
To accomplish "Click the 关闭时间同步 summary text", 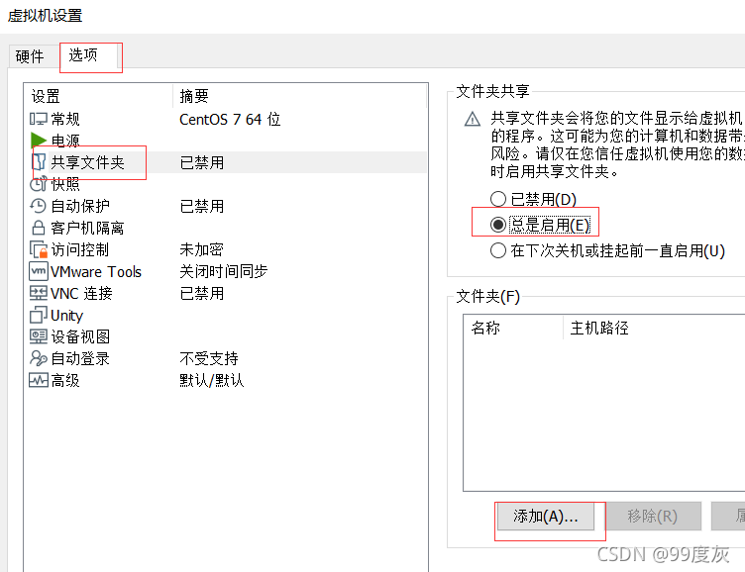I will pyautogui.click(x=224, y=271).
